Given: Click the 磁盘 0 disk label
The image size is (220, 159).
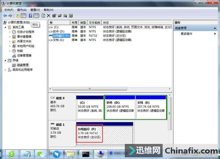Looking at the screenshot, I should tap(62, 107).
